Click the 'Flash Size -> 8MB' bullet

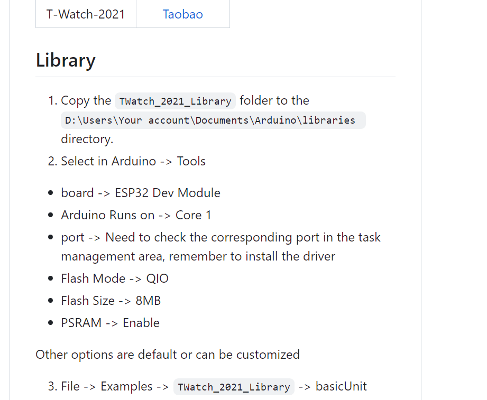(x=111, y=301)
